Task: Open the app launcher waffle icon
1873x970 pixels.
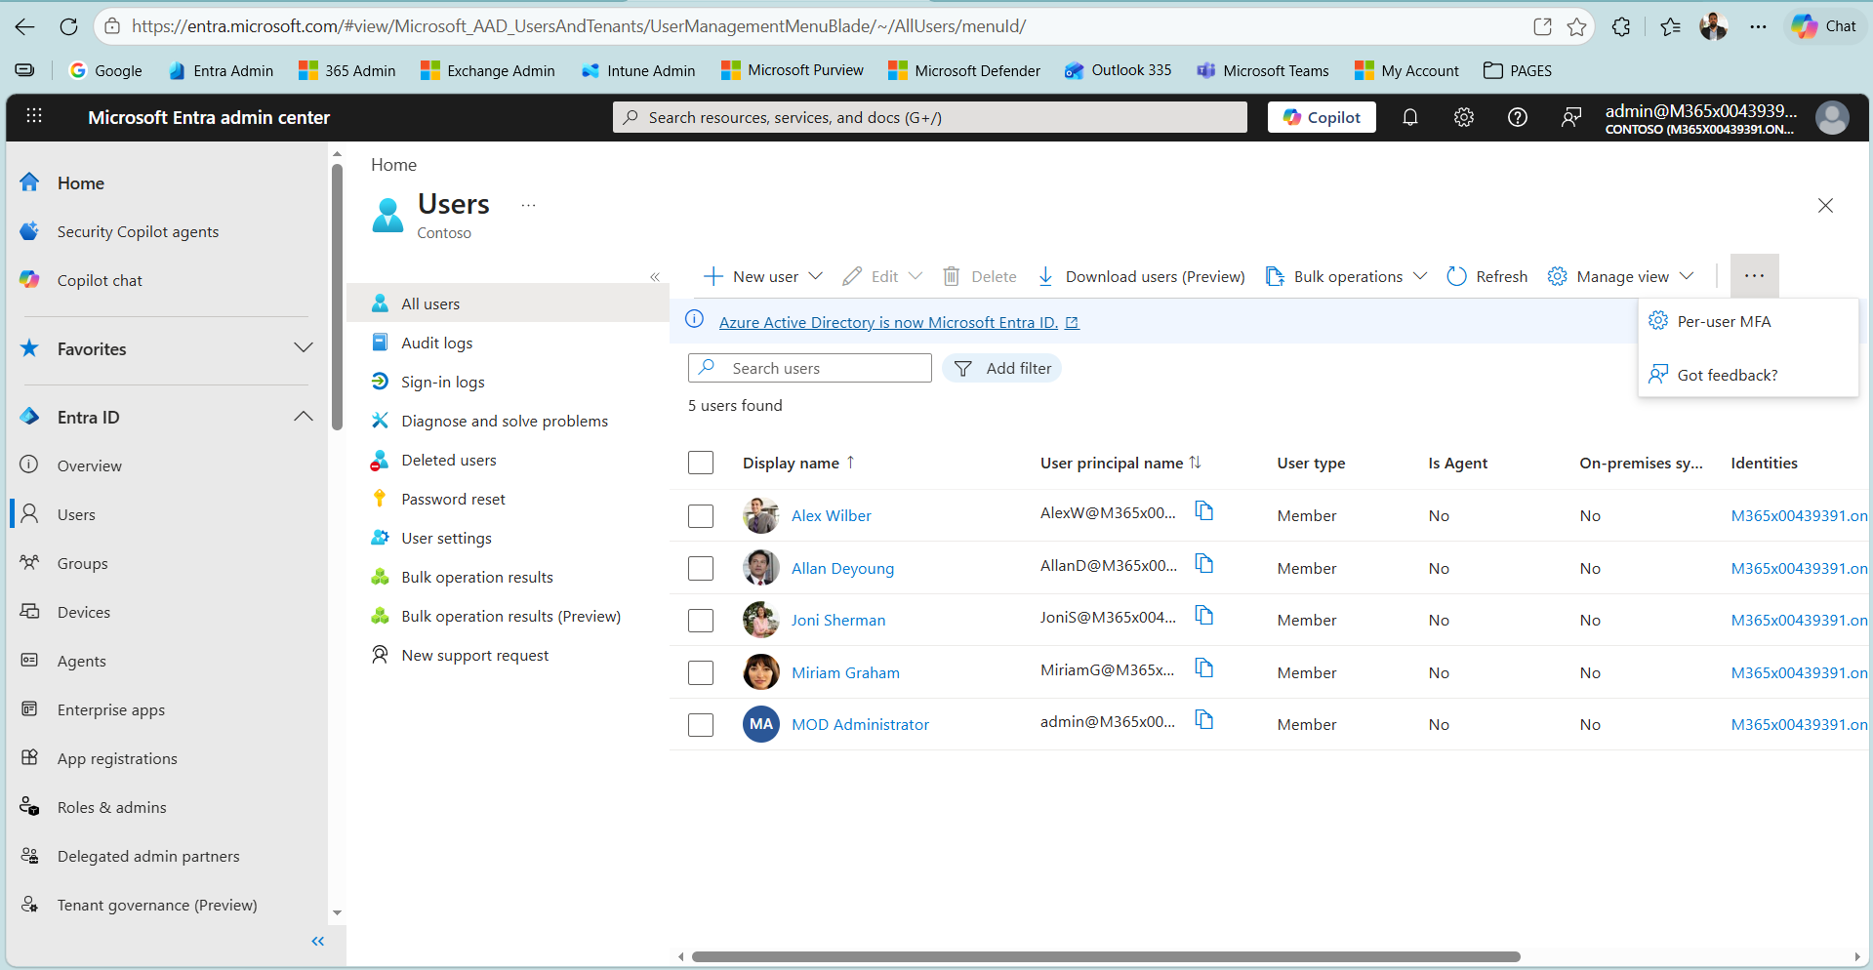Action: [x=34, y=116]
